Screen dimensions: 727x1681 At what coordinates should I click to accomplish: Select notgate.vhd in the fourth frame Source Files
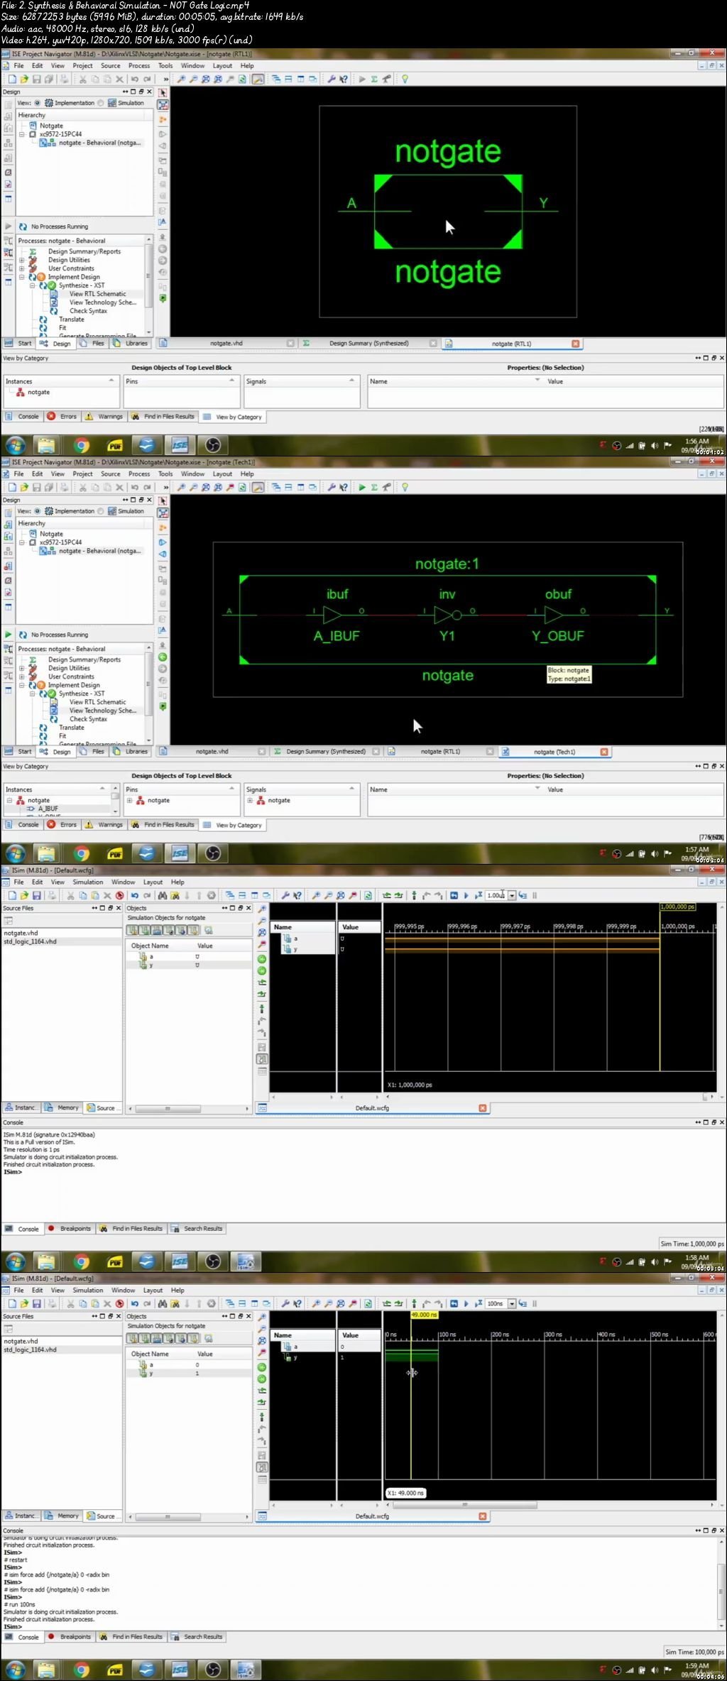click(x=21, y=1342)
